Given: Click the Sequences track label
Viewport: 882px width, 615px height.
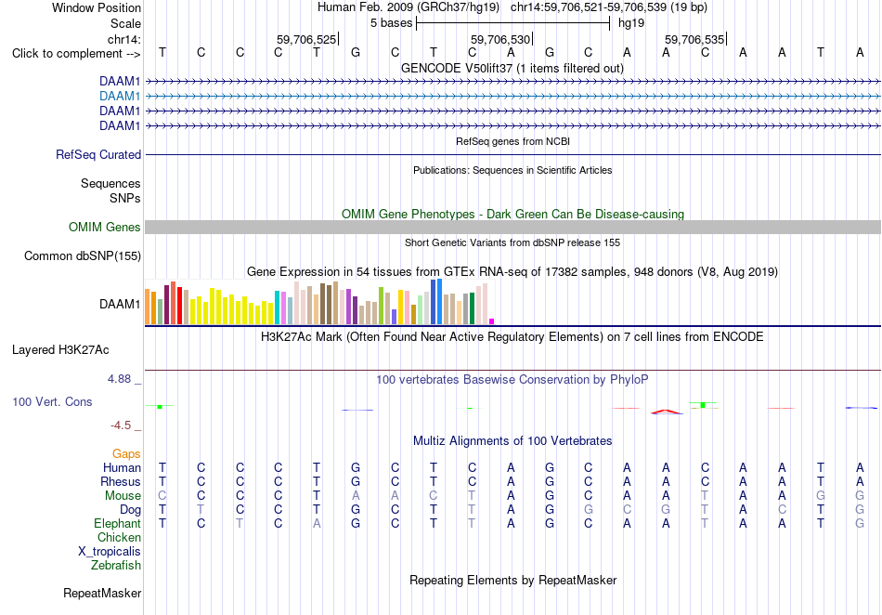Looking at the screenshot, I should pyautogui.click(x=110, y=183).
